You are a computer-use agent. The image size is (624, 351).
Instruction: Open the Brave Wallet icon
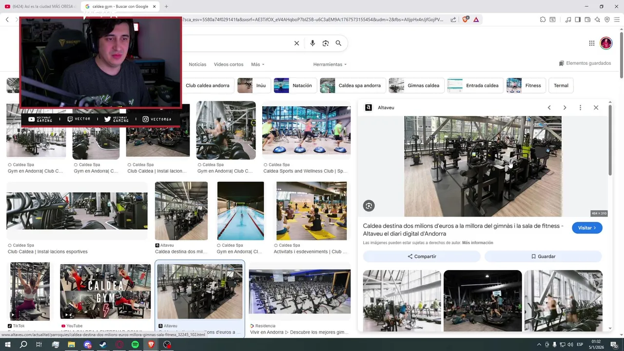(587, 19)
